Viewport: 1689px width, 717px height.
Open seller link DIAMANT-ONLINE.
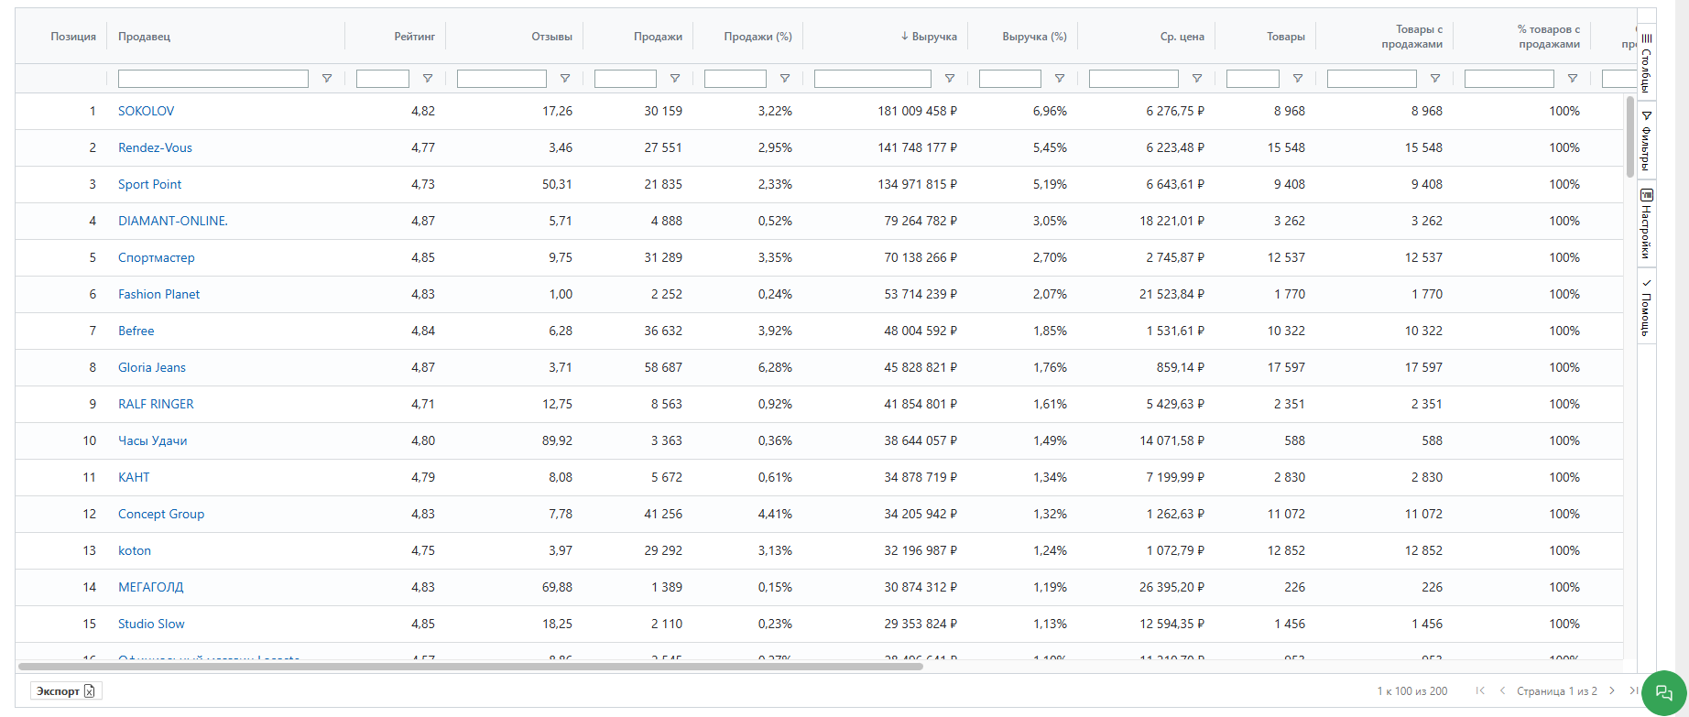coord(173,221)
